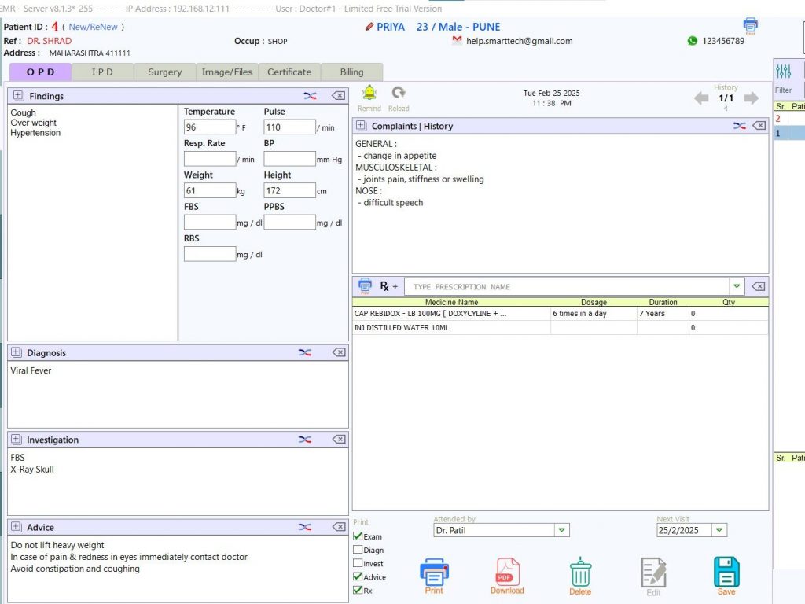The height and width of the screenshot is (604, 805).
Task: Expand the Diagnosis panel plus icon
Action: point(17,353)
